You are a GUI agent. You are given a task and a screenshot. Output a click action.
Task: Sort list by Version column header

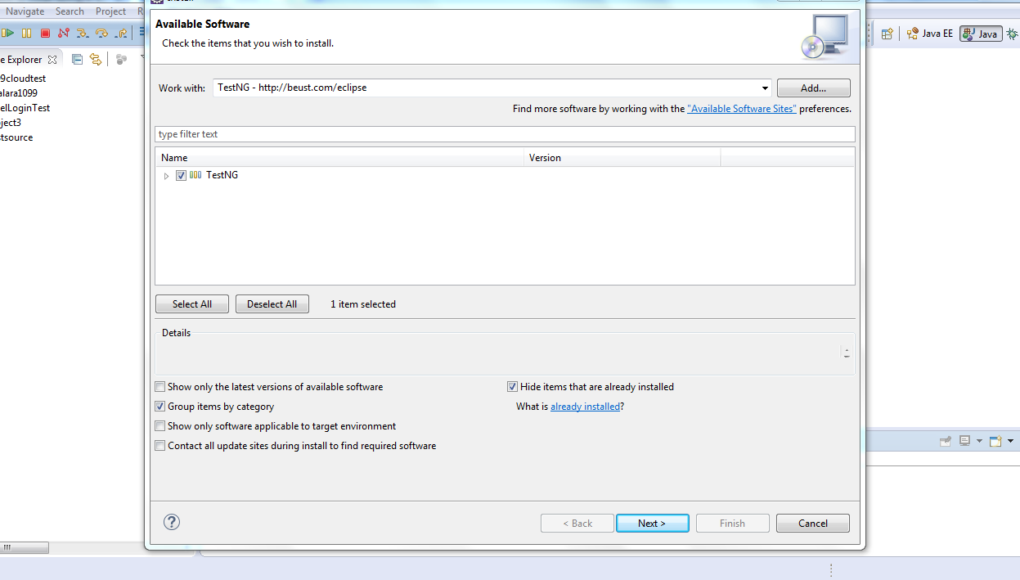622,157
